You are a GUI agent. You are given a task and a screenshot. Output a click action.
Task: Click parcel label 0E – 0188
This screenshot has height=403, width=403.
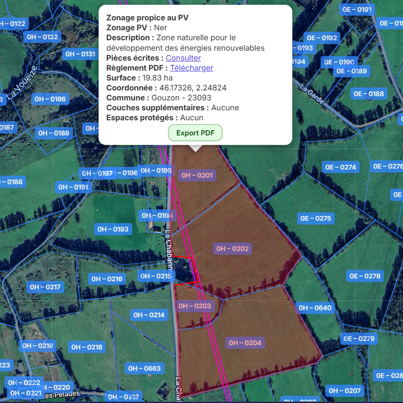[x=368, y=94]
